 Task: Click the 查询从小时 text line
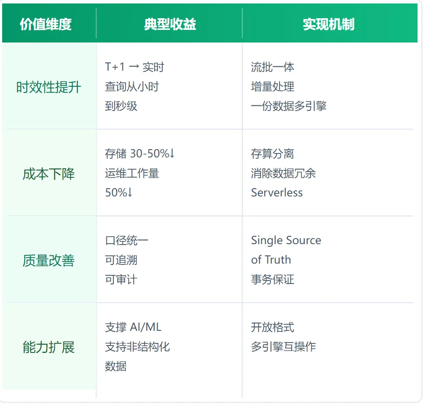(x=132, y=87)
